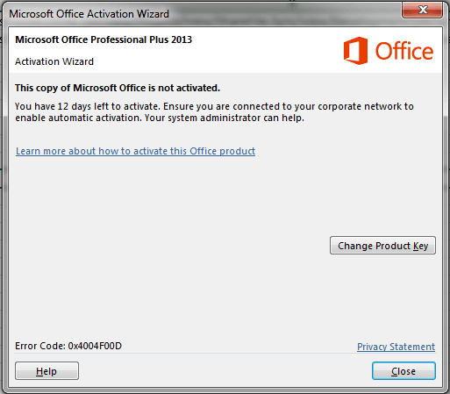Click the orange Office logo icon

[x=355, y=51]
